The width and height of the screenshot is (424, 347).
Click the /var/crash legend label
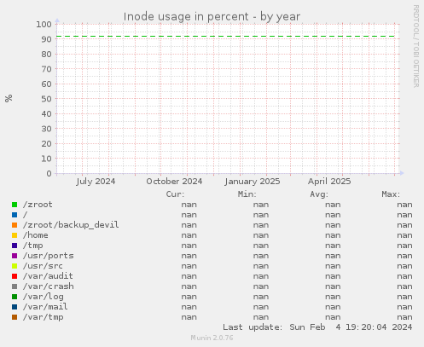click(x=48, y=286)
